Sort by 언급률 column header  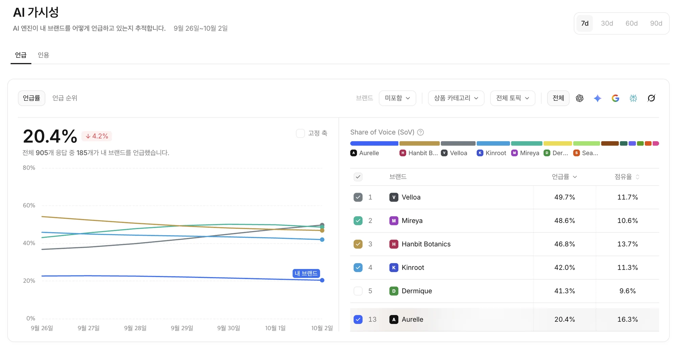tap(564, 177)
